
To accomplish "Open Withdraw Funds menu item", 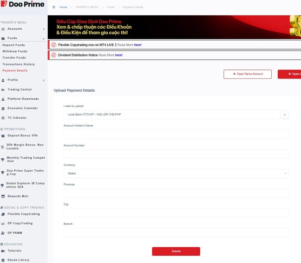I will [15, 52].
